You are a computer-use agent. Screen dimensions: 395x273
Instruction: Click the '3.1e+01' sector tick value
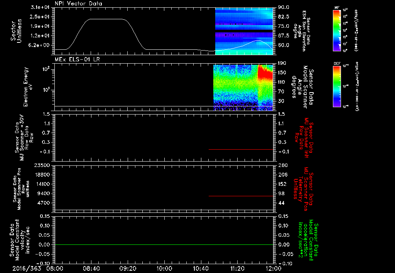[x=40, y=7]
